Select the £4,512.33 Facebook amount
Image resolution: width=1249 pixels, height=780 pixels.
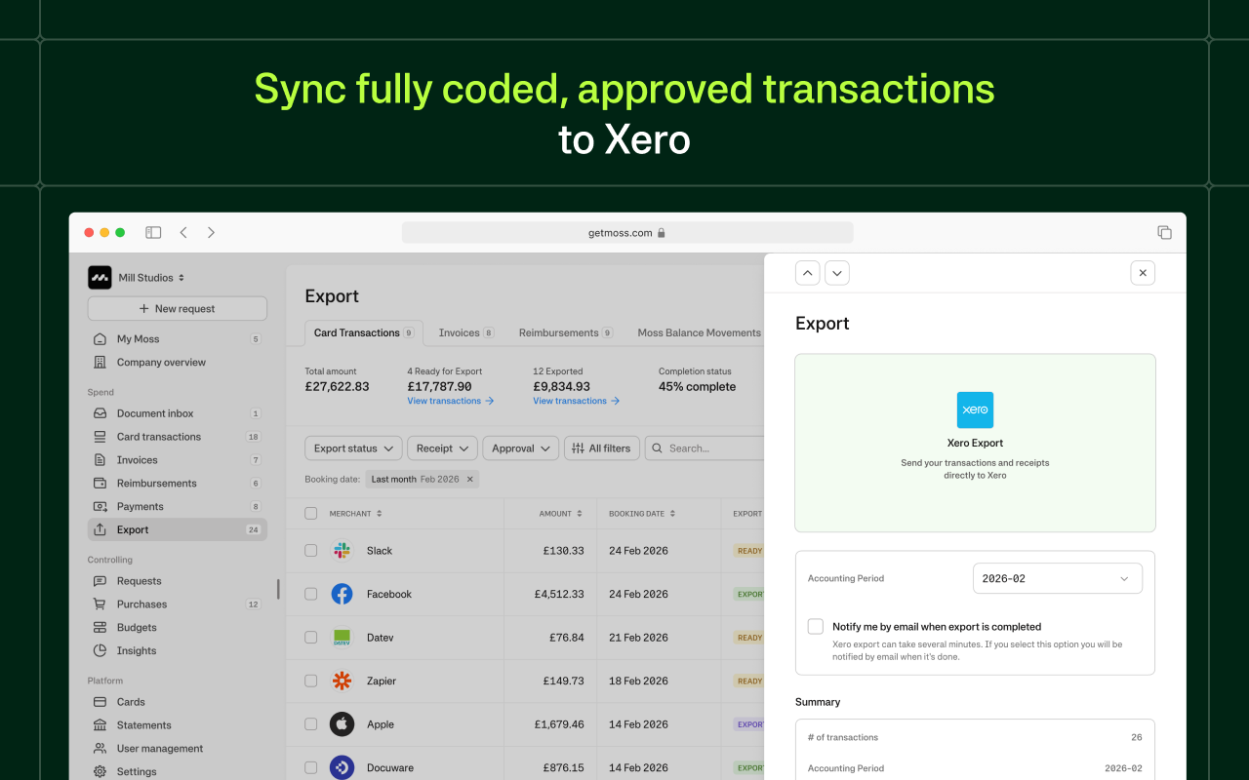[559, 594]
